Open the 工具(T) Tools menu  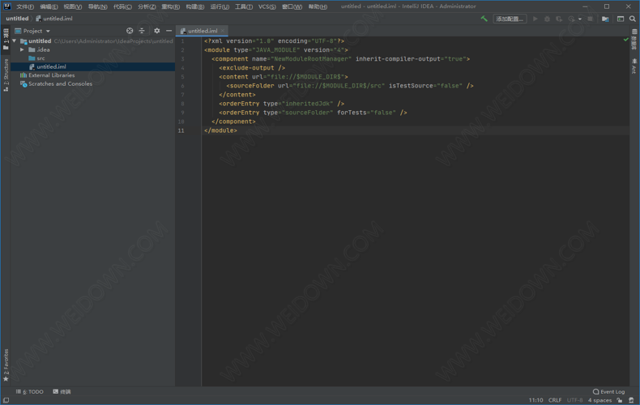[244, 6]
